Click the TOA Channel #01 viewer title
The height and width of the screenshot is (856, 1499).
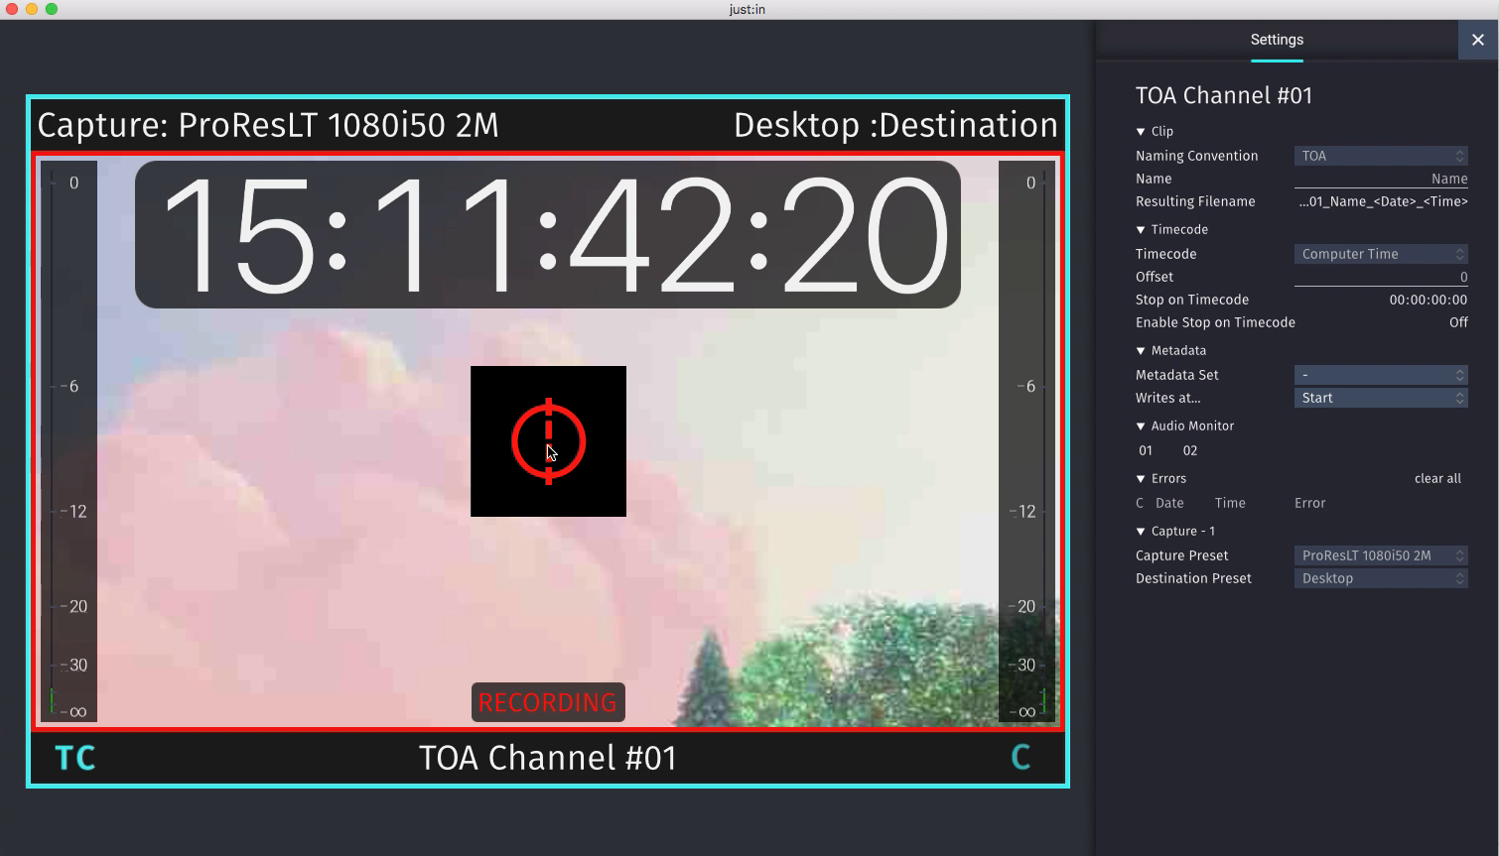[548, 759]
